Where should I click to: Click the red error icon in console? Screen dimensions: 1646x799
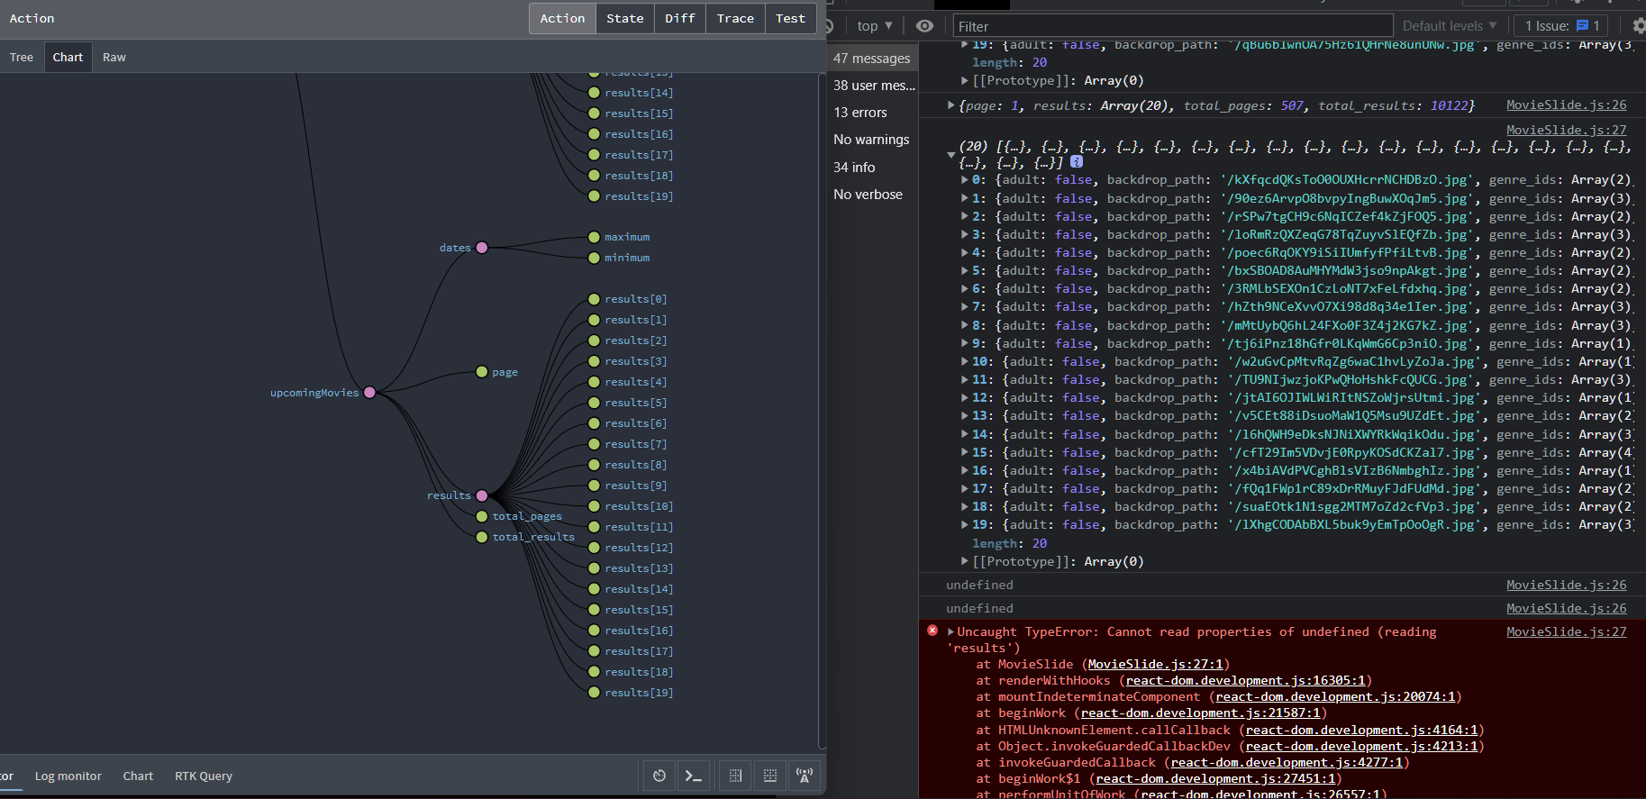point(932,631)
